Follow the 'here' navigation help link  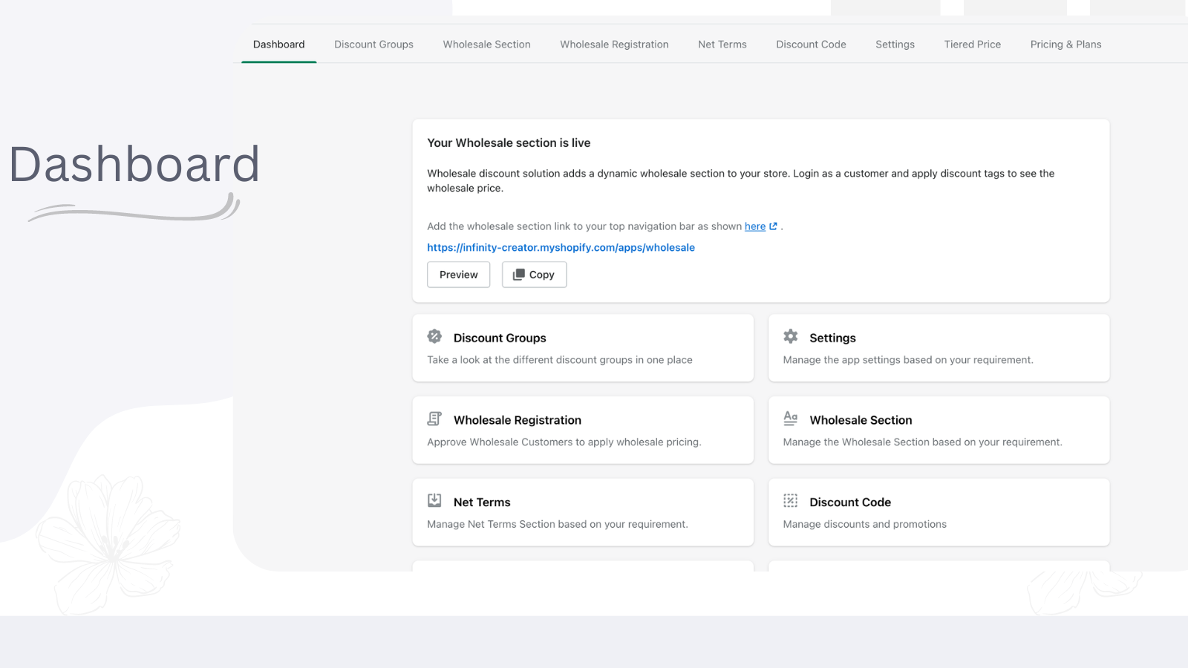coord(754,226)
